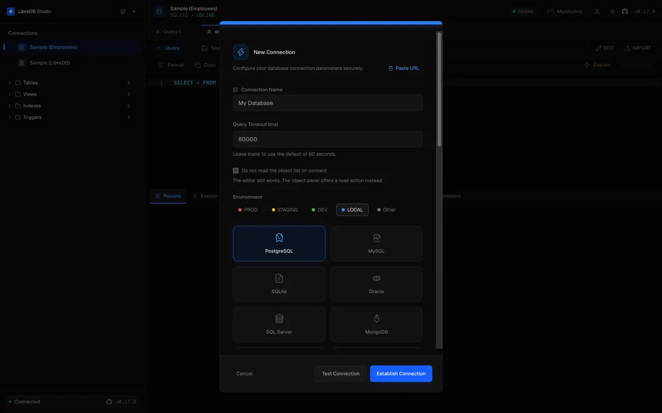Image resolution: width=662 pixels, height=413 pixels.
Task: Click the LibreDB Studio lightning logo
Action: [x=11, y=11]
